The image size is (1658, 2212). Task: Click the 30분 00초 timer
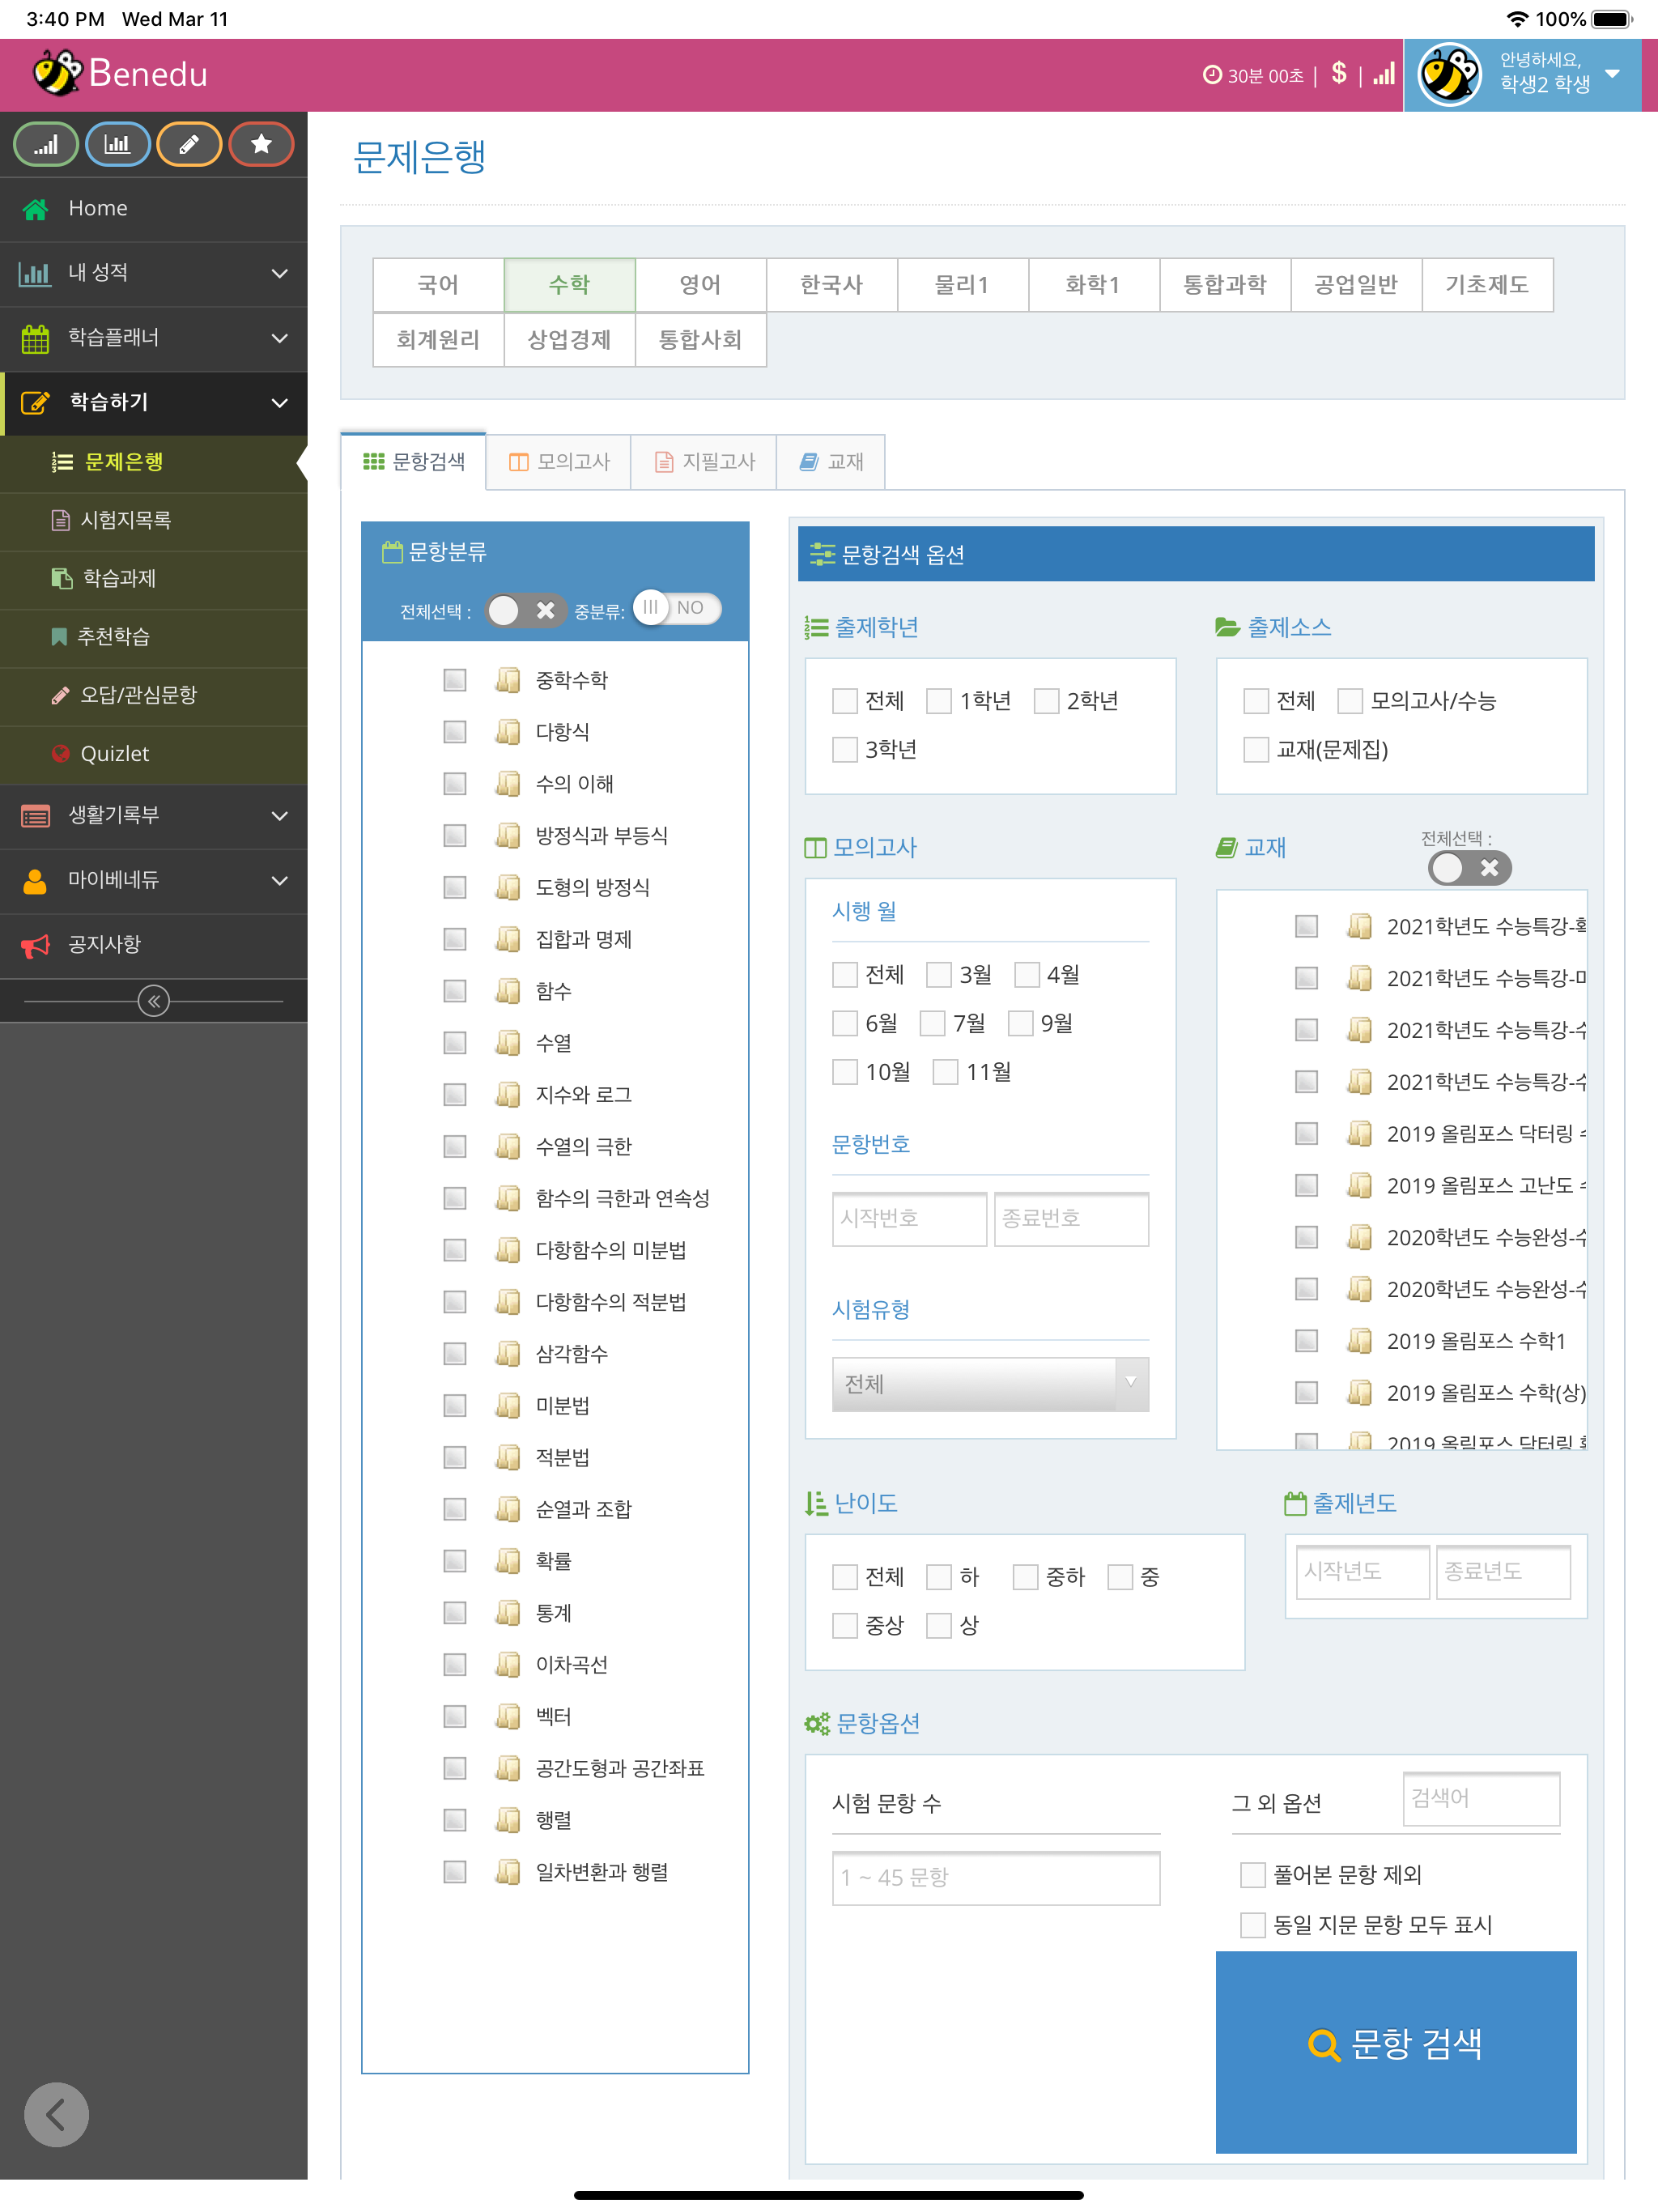click(x=1253, y=75)
